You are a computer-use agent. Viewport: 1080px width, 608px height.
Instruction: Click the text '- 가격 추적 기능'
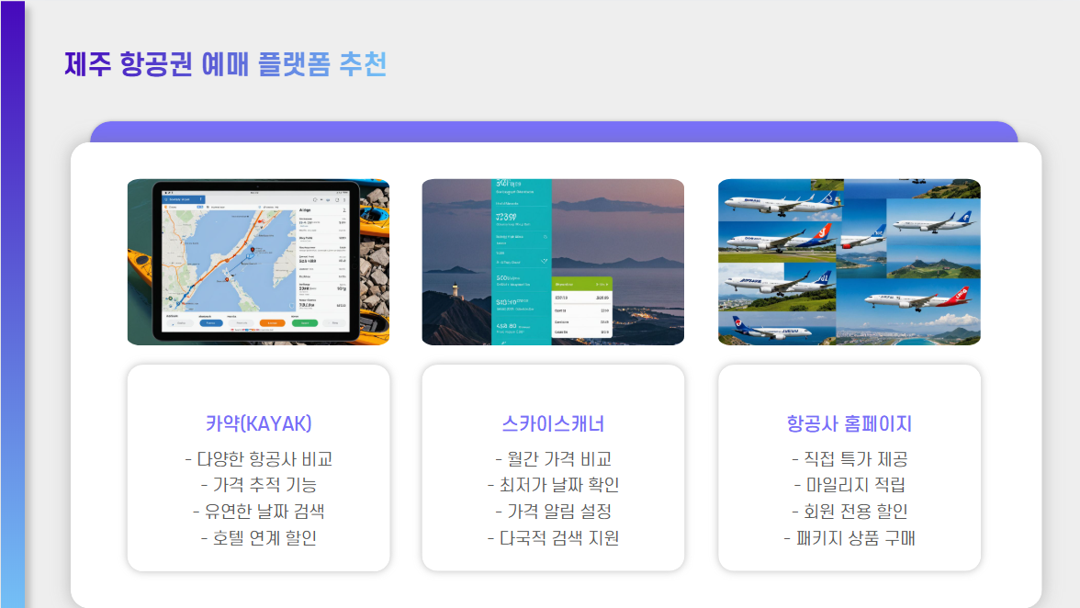click(258, 486)
